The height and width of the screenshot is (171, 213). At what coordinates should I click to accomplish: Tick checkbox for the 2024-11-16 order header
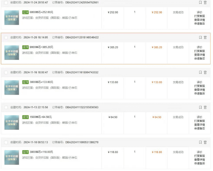[6, 73]
